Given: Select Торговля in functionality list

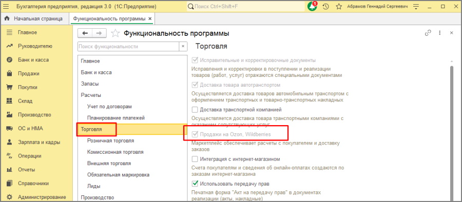Looking at the screenshot, I should [x=132, y=129].
